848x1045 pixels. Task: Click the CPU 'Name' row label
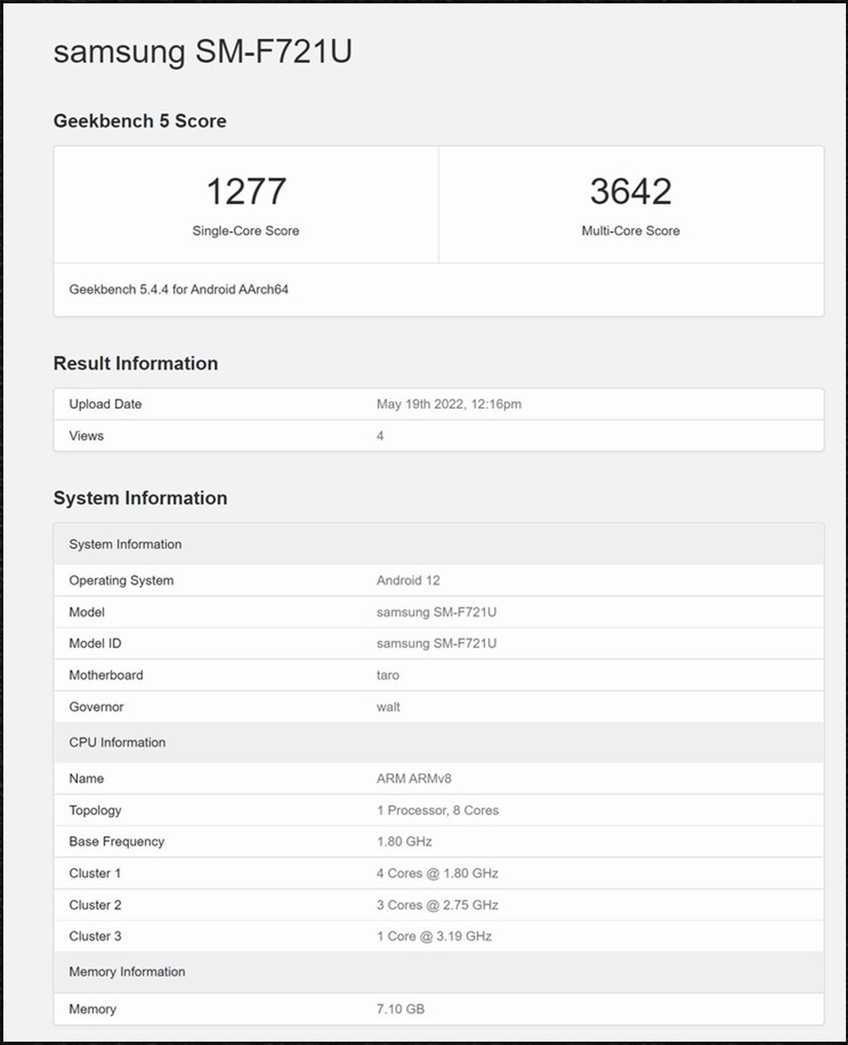[x=86, y=778]
